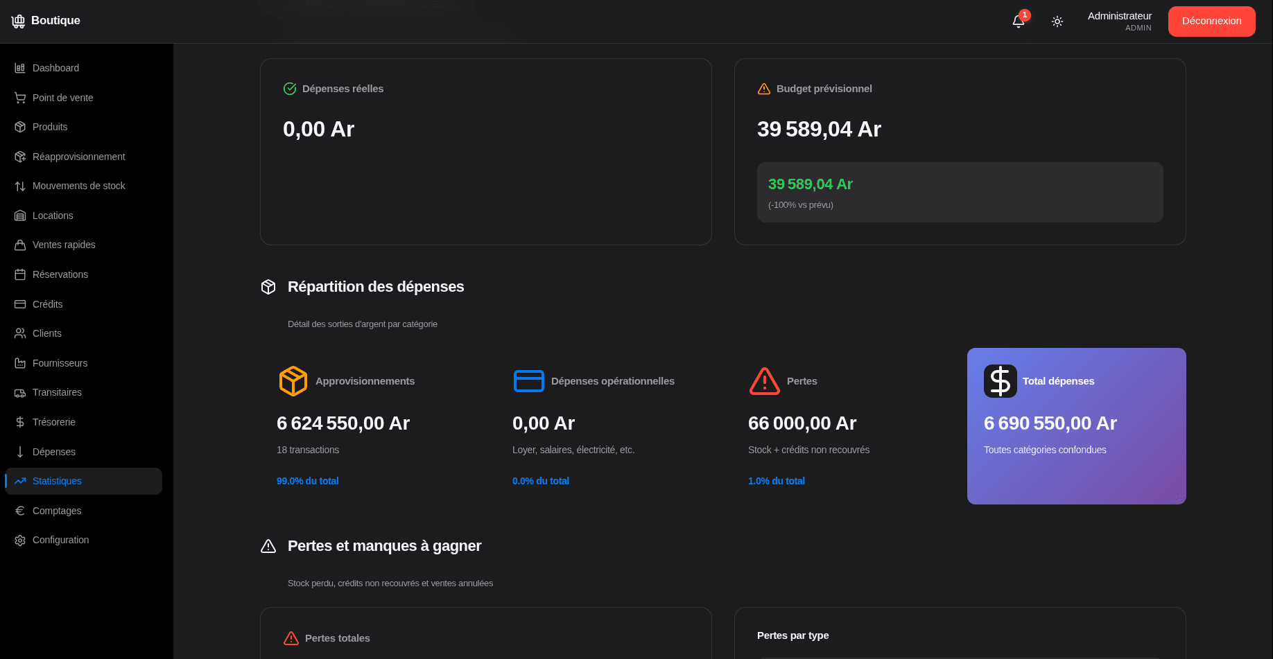The width and height of the screenshot is (1273, 659).
Task: Open Trésorerie section
Action: (x=84, y=422)
